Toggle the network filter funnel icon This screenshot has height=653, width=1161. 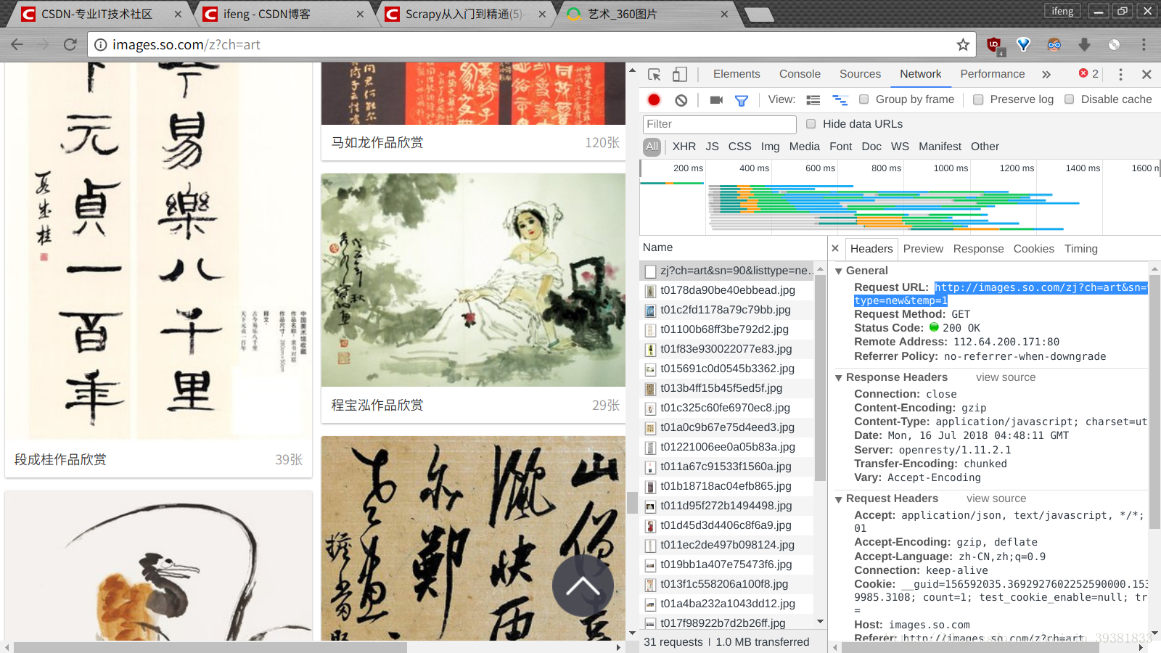(742, 100)
